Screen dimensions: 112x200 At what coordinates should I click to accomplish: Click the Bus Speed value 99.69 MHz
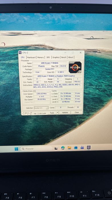(x=42, y=99)
